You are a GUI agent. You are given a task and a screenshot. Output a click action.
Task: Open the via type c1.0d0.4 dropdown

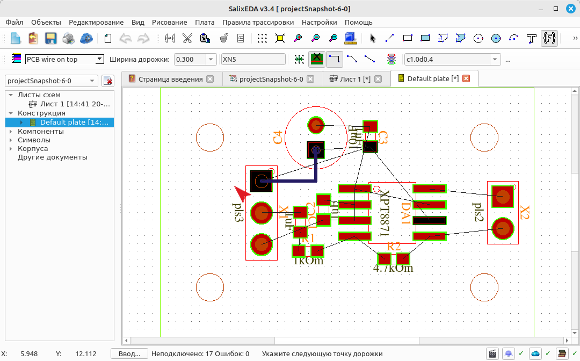(495, 59)
